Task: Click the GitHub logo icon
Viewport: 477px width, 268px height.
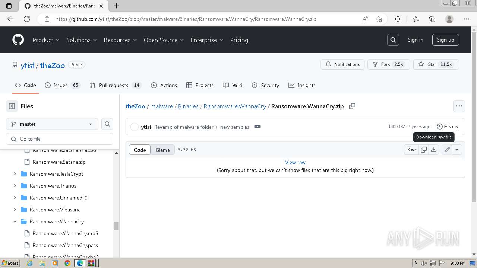Action: click(18, 40)
